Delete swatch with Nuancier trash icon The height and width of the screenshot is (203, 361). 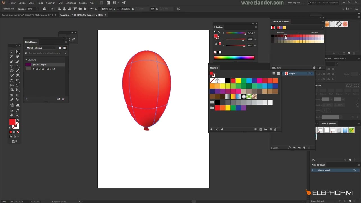point(275,129)
